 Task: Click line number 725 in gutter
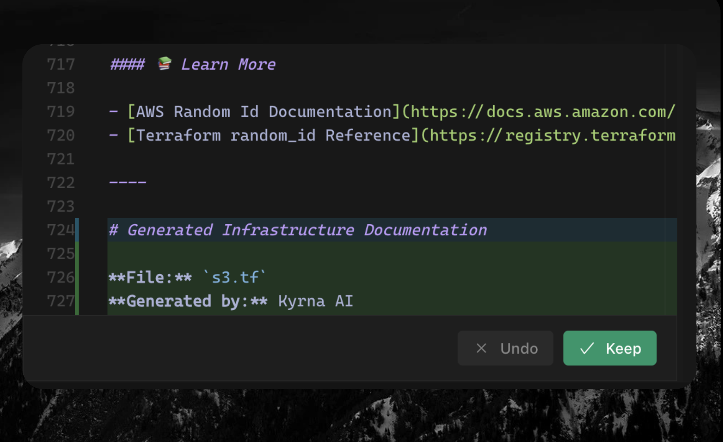[61, 254]
